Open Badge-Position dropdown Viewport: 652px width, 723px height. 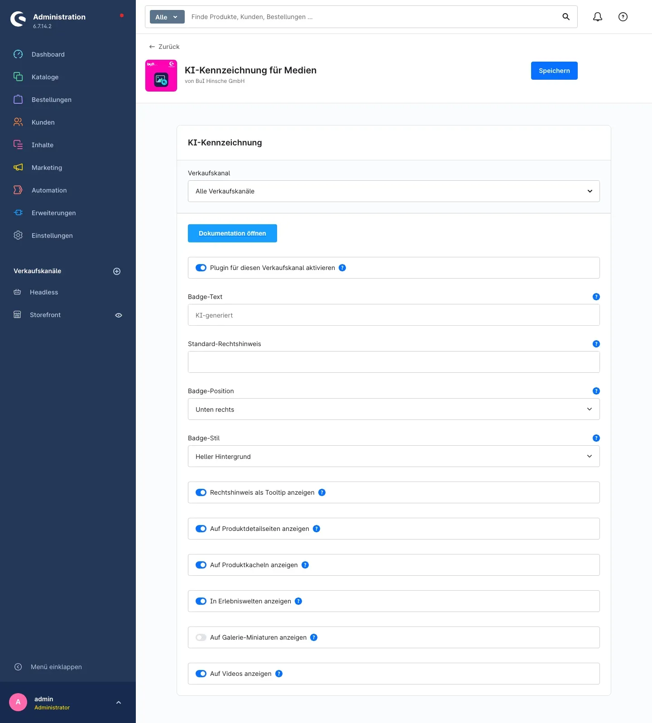point(394,409)
